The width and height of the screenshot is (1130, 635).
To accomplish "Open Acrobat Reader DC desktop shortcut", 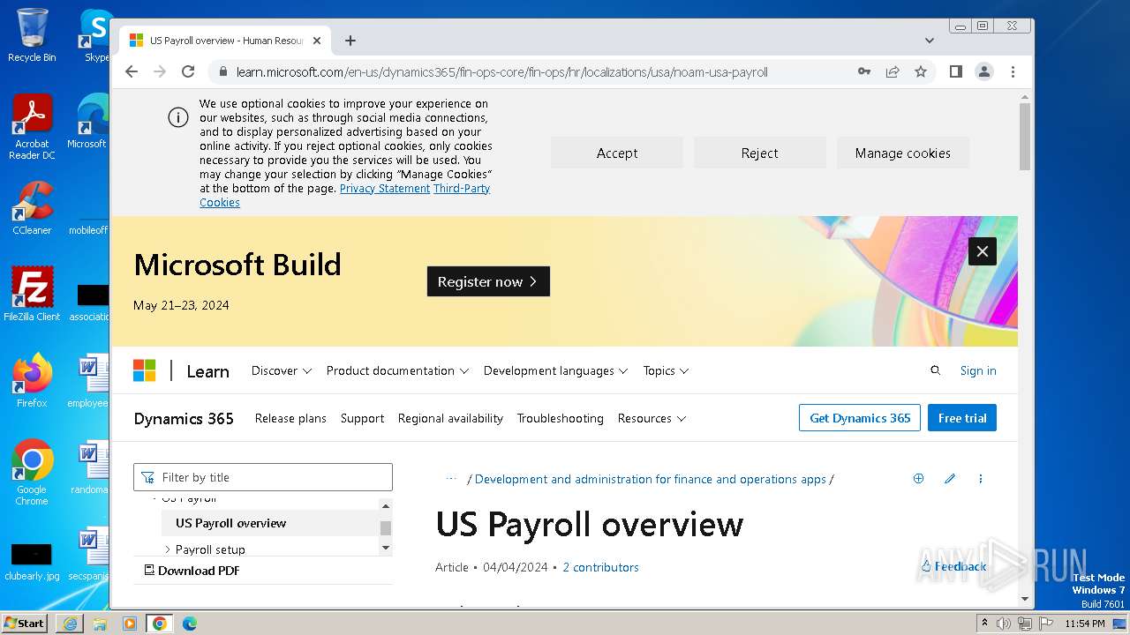I will tap(32, 127).
